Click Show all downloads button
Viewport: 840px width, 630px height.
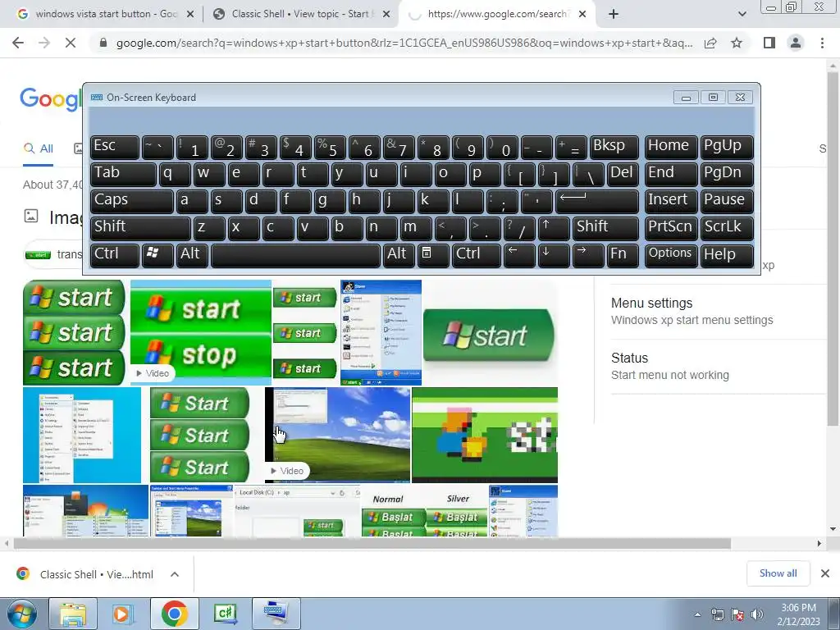[778, 573]
